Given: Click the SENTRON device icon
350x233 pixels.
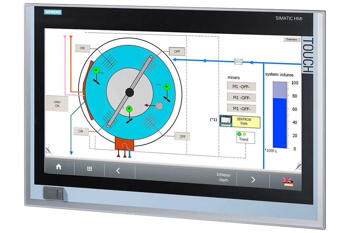Looking at the screenshot, I should [225, 121].
